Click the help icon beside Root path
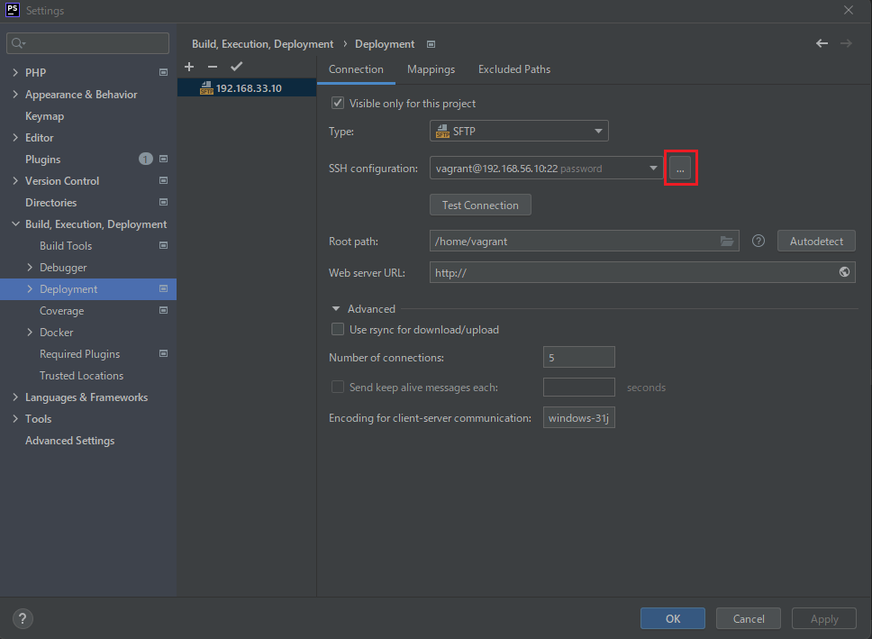872x639 pixels. (x=758, y=242)
